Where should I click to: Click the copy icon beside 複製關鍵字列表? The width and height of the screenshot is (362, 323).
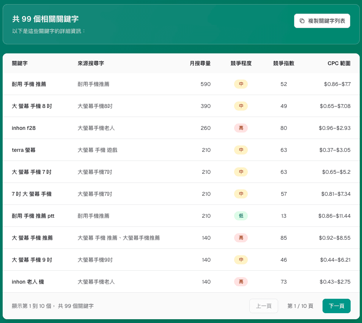[x=302, y=21]
